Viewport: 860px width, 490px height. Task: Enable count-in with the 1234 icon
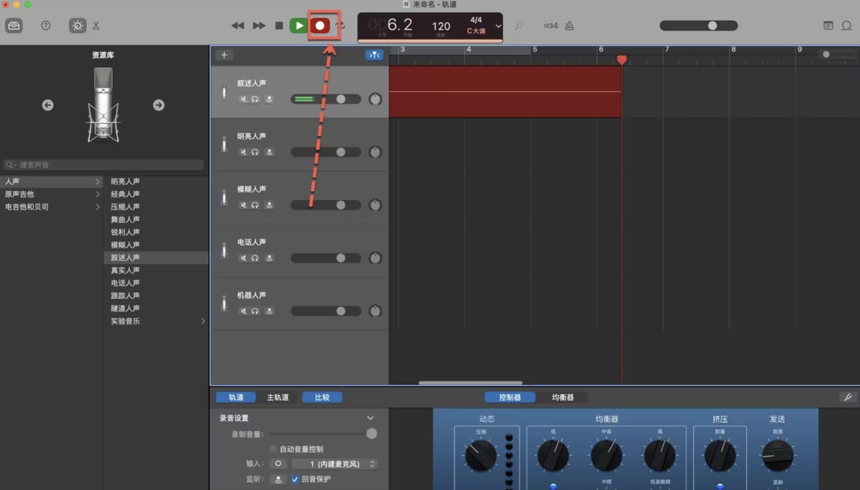[x=550, y=26]
